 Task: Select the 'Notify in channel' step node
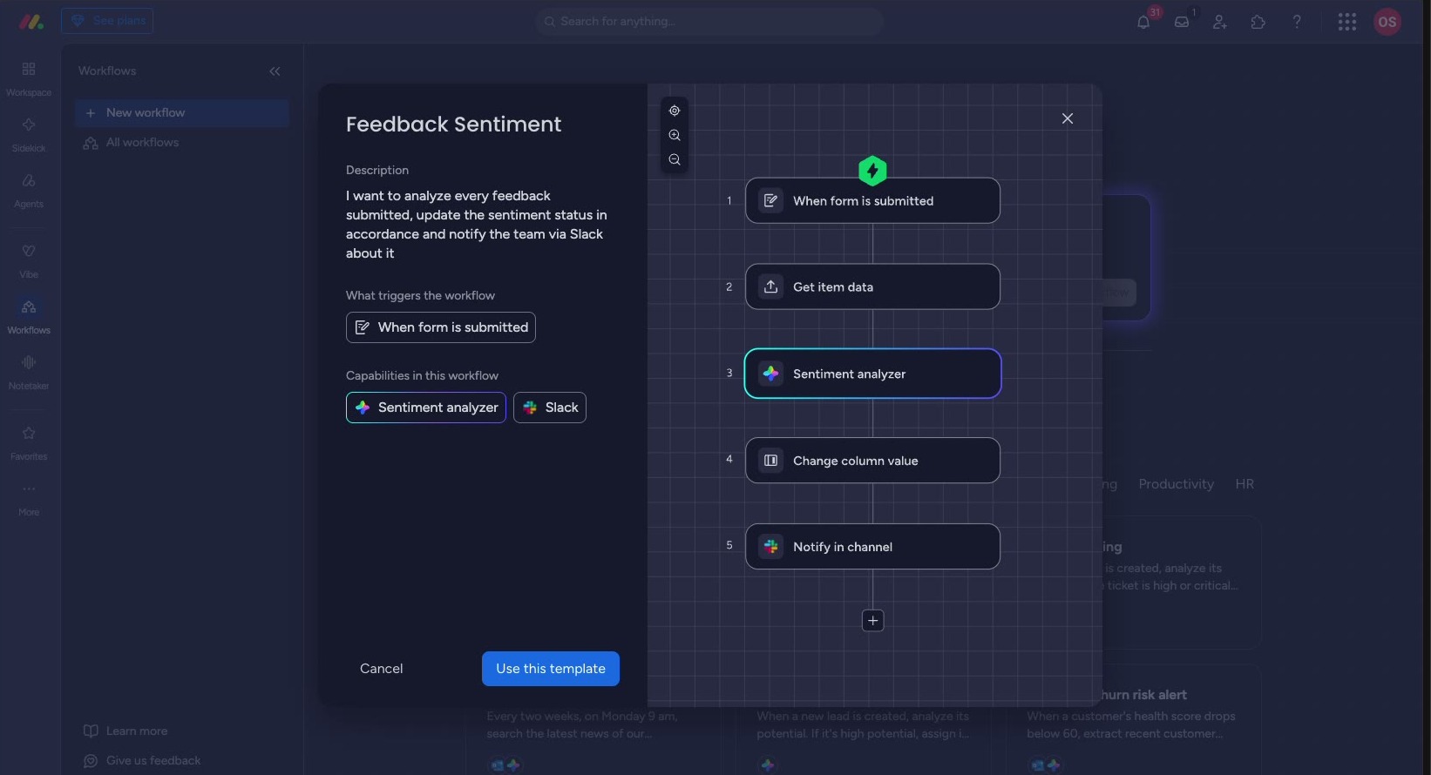click(872, 546)
